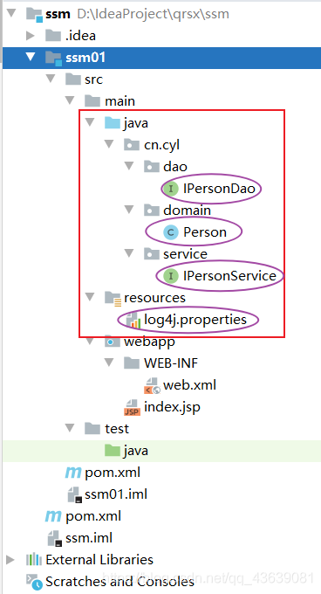Click the External Libraries icon
The image size is (321, 594).
[34, 560]
